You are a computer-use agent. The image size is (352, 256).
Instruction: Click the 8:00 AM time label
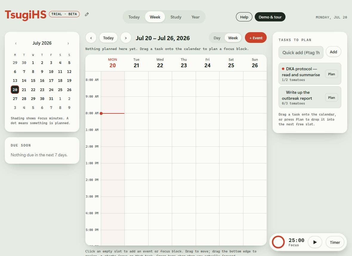point(92,80)
